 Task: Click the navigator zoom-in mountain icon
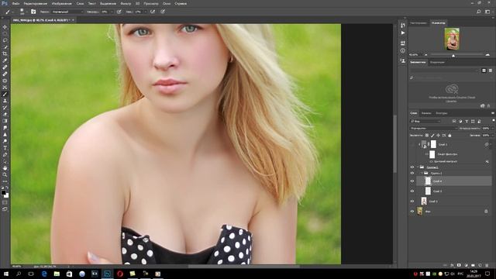[487, 55]
